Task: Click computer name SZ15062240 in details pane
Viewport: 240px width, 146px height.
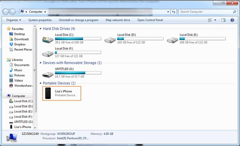Action: click(x=30, y=134)
